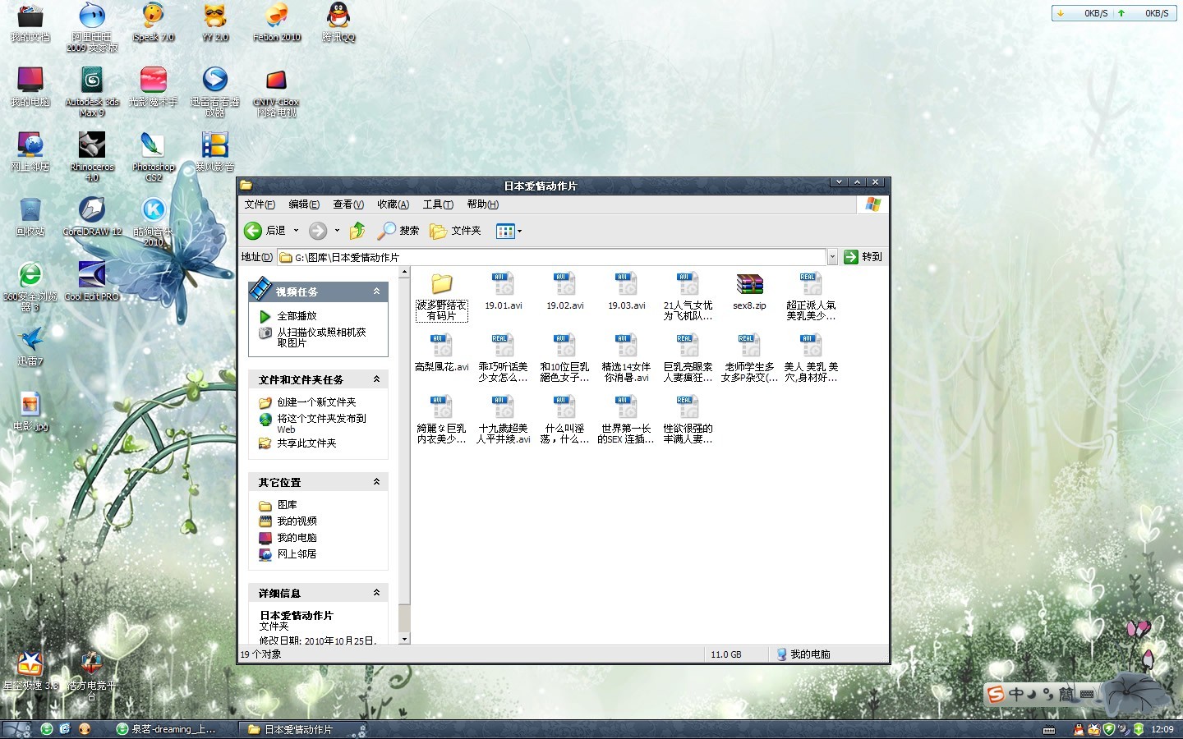Toggle the Folders (文件夹) pane button
This screenshot has width=1183, height=739.
point(456,231)
